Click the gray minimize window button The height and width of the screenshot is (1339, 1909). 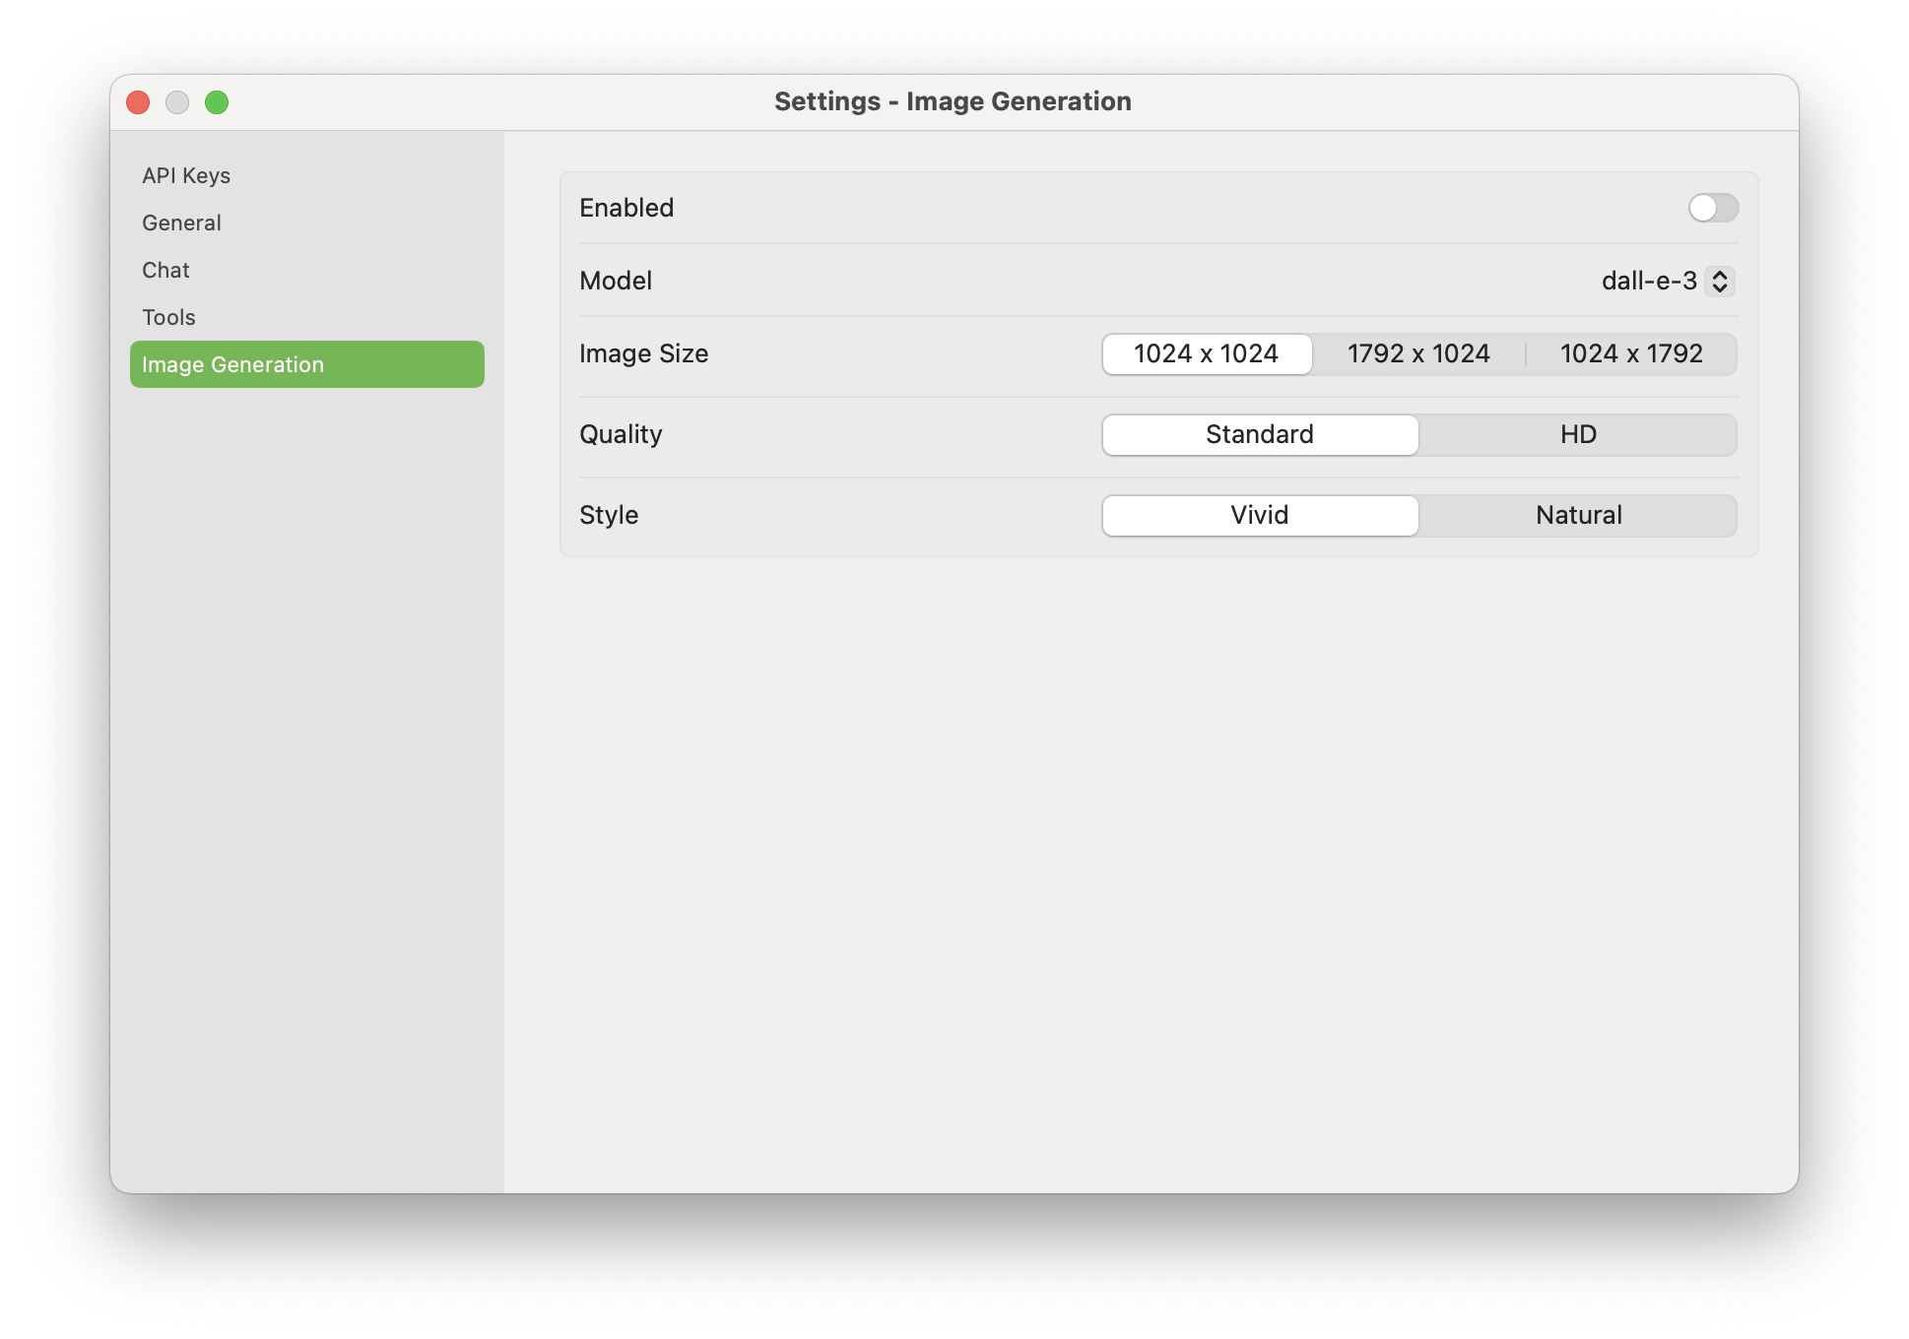(x=177, y=102)
